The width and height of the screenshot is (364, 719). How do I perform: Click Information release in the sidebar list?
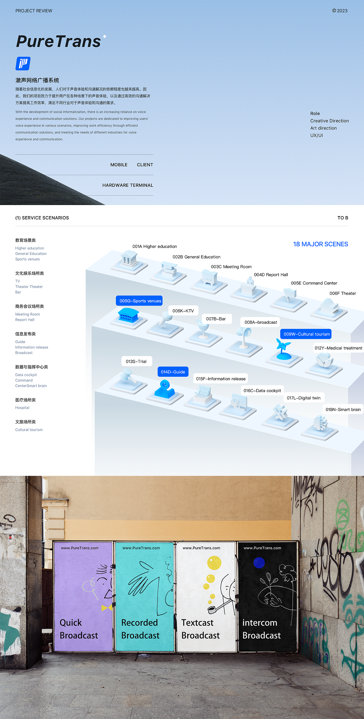click(x=32, y=347)
